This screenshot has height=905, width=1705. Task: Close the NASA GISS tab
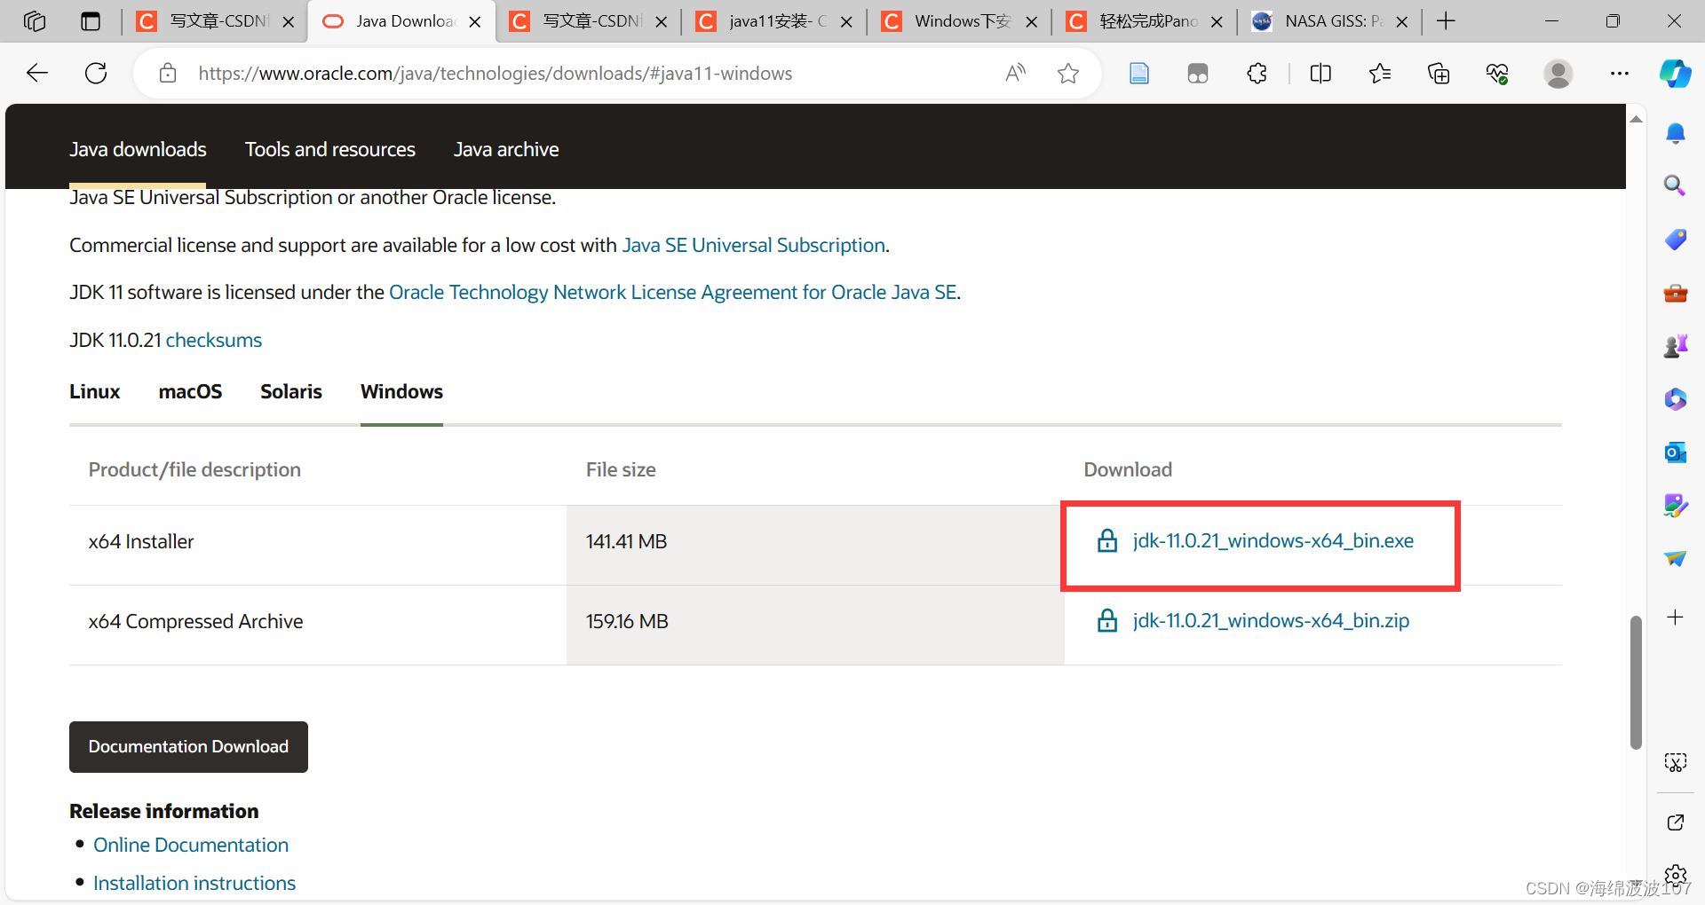pyautogui.click(x=1402, y=21)
